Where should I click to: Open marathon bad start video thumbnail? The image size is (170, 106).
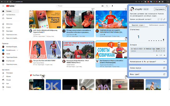coord(78,50)
